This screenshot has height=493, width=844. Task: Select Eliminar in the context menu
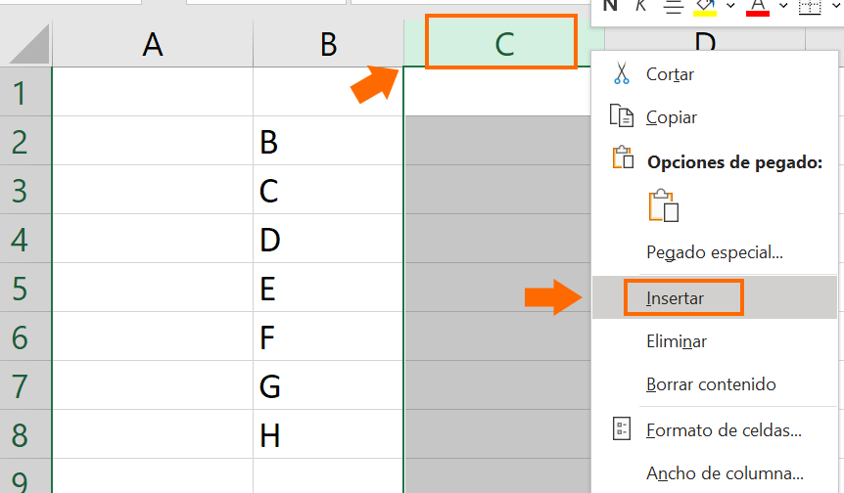point(676,341)
